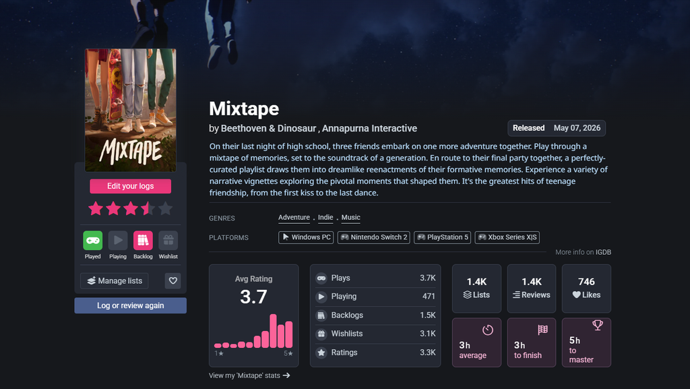Click the Edit your logs button
Screen dimensions: 690x389
coord(130,186)
